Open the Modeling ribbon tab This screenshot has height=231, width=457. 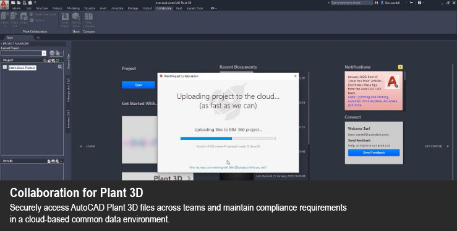click(73, 9)
